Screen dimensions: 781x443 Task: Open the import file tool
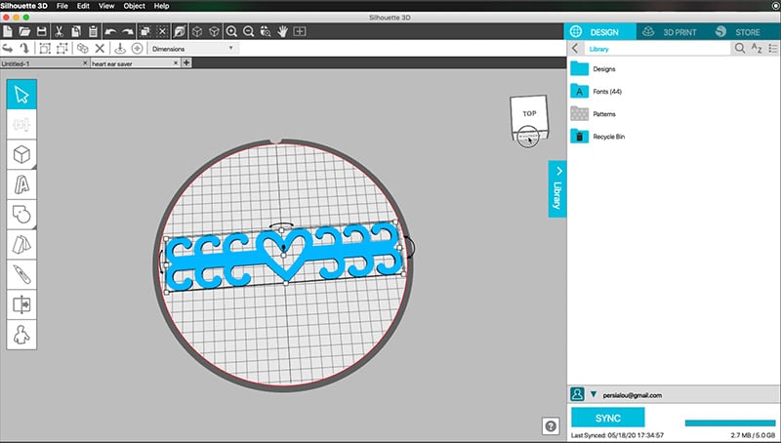point(21,304)
